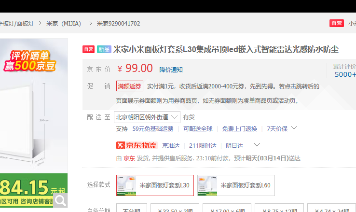Click 7天价保 link
Image resolution: width=356 pixels, height=212 pixels.
tap(277, 129)
